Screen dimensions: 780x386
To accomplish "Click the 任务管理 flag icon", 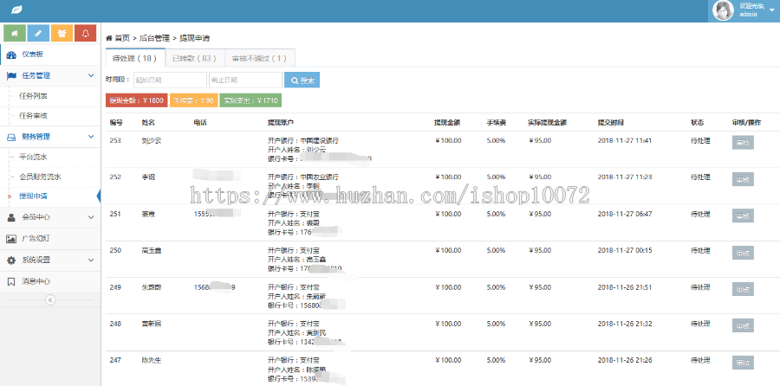I will pyautogui.click(x=11, y=75).
